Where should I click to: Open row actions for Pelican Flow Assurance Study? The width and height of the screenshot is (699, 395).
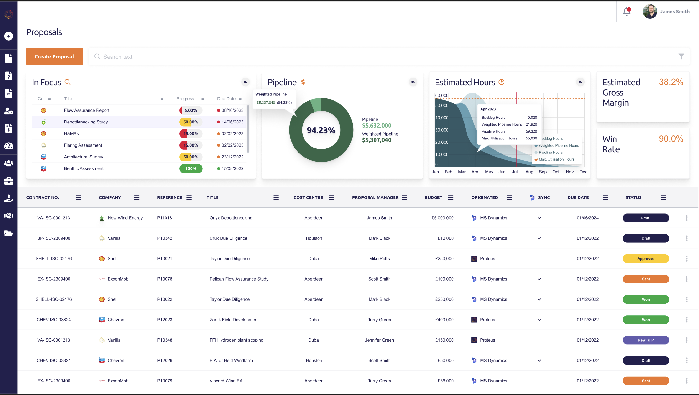point(687,279)
